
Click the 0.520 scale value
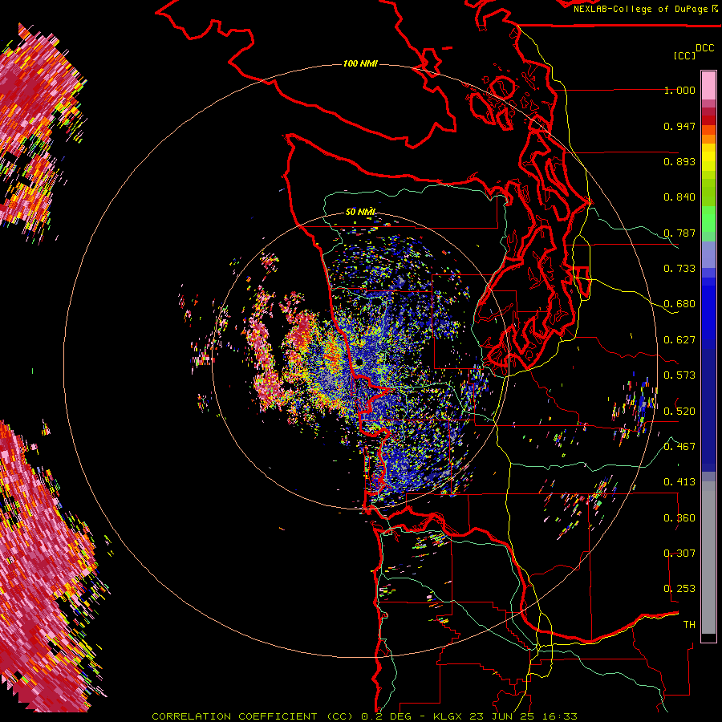[679, 411]
